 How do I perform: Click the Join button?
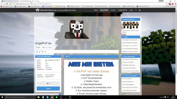(x=38, y=47)
